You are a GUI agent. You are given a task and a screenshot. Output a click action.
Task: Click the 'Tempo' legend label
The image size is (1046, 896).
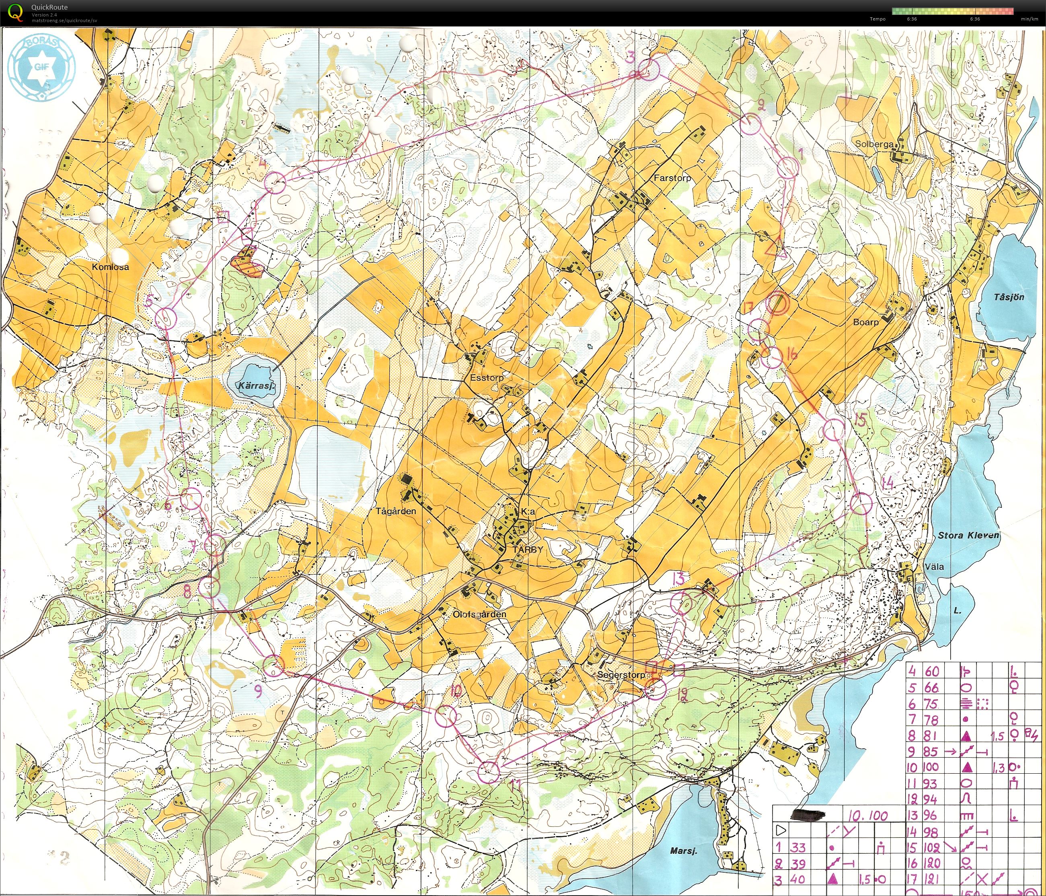coord(877,19)
